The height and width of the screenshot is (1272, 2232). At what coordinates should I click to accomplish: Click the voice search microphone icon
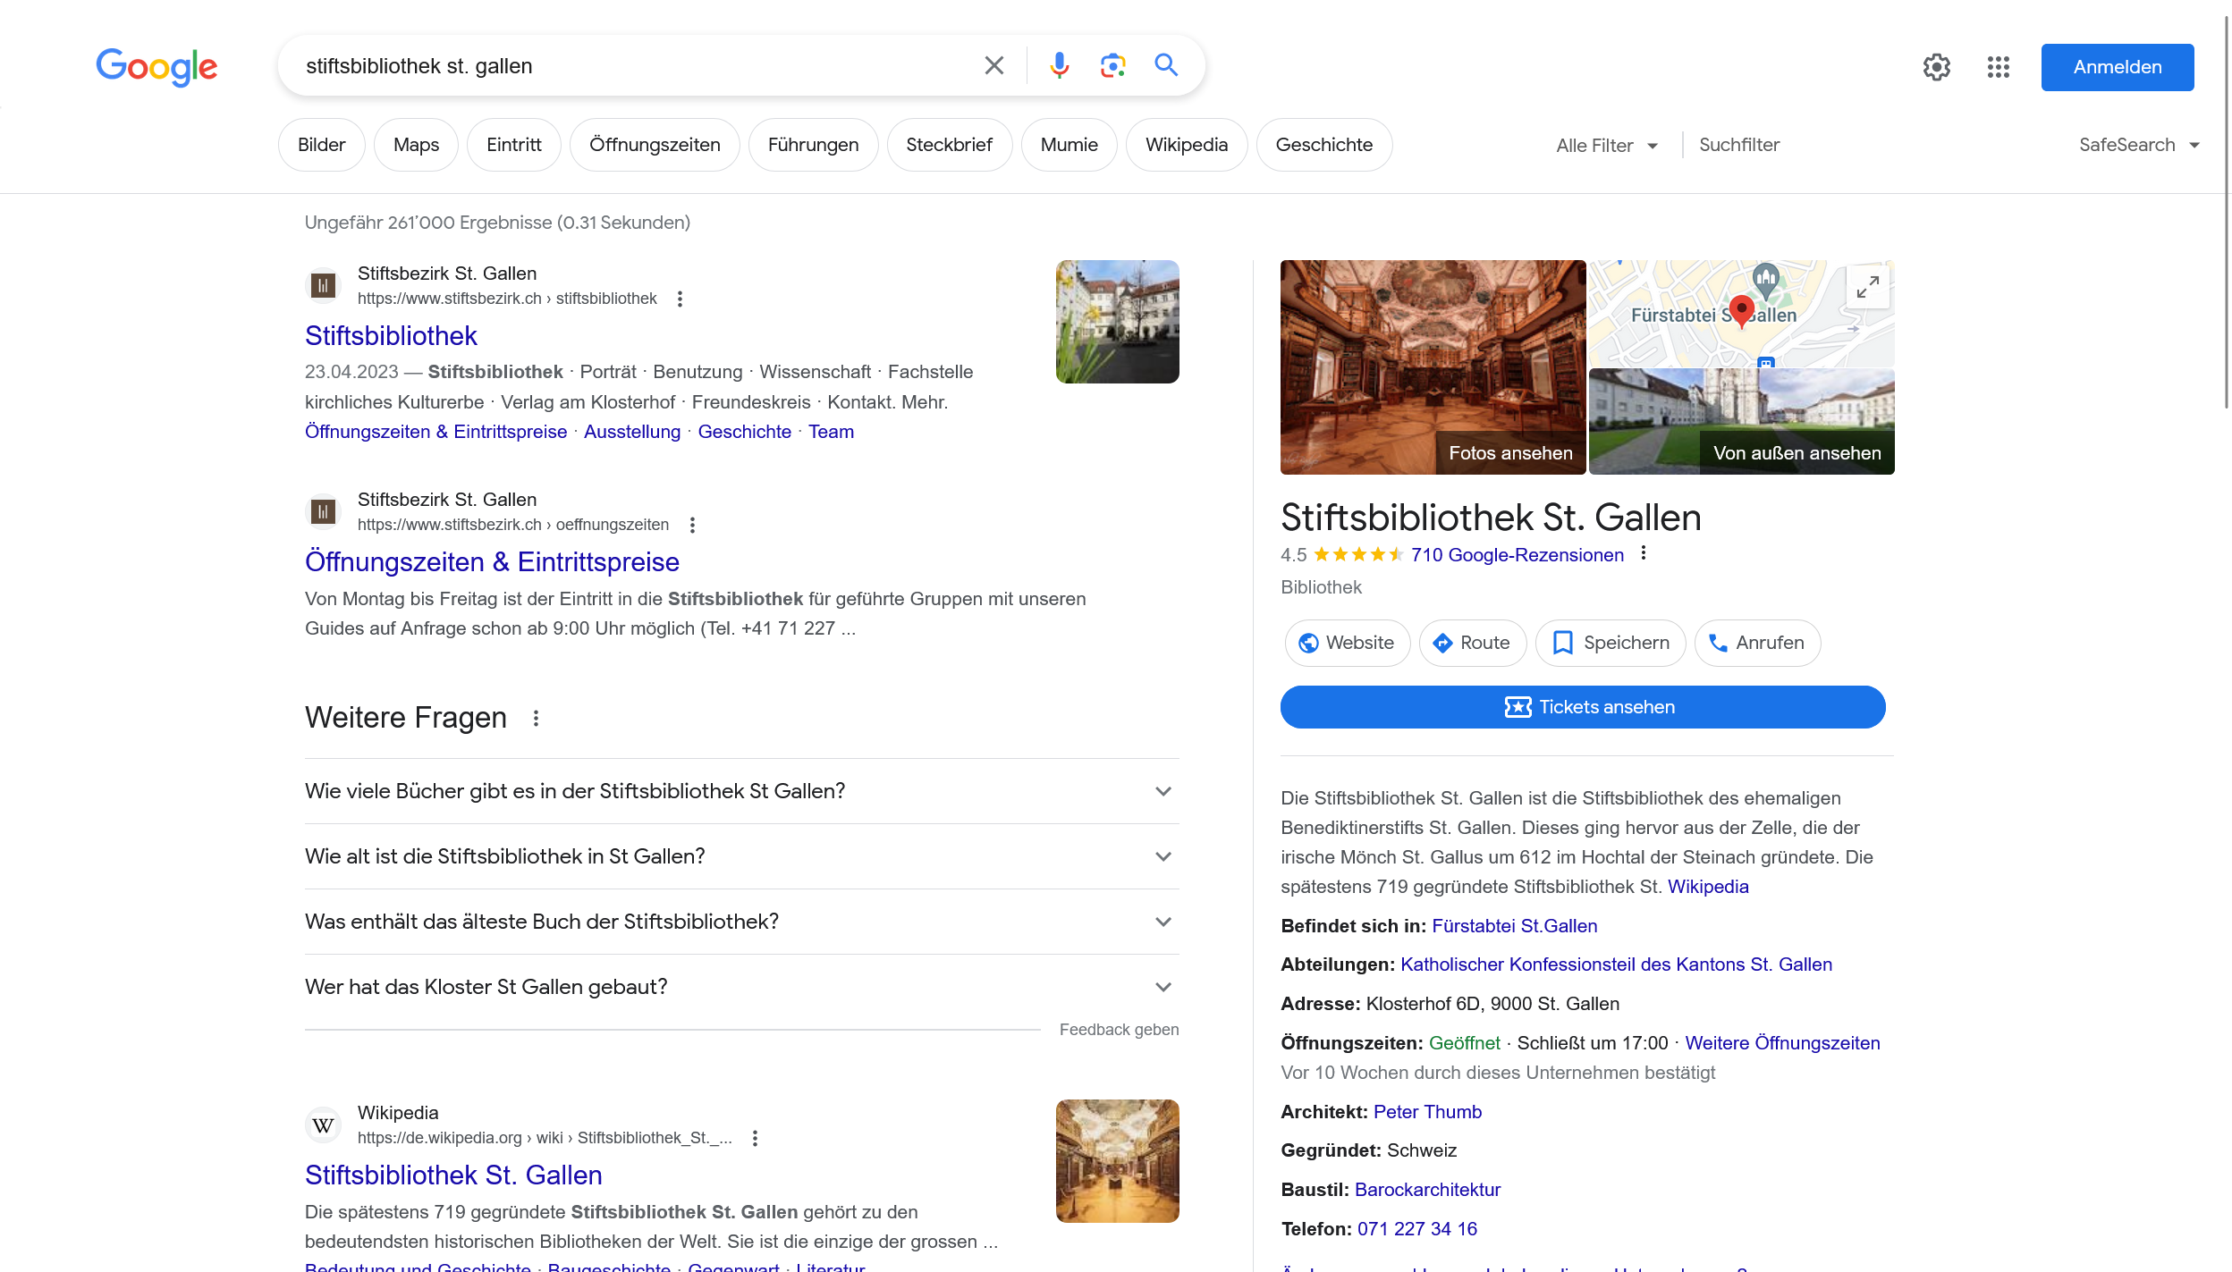(x=1059, y=65)
